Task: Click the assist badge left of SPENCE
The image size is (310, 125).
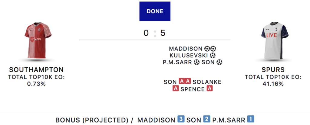Action: tap(176, 89)
